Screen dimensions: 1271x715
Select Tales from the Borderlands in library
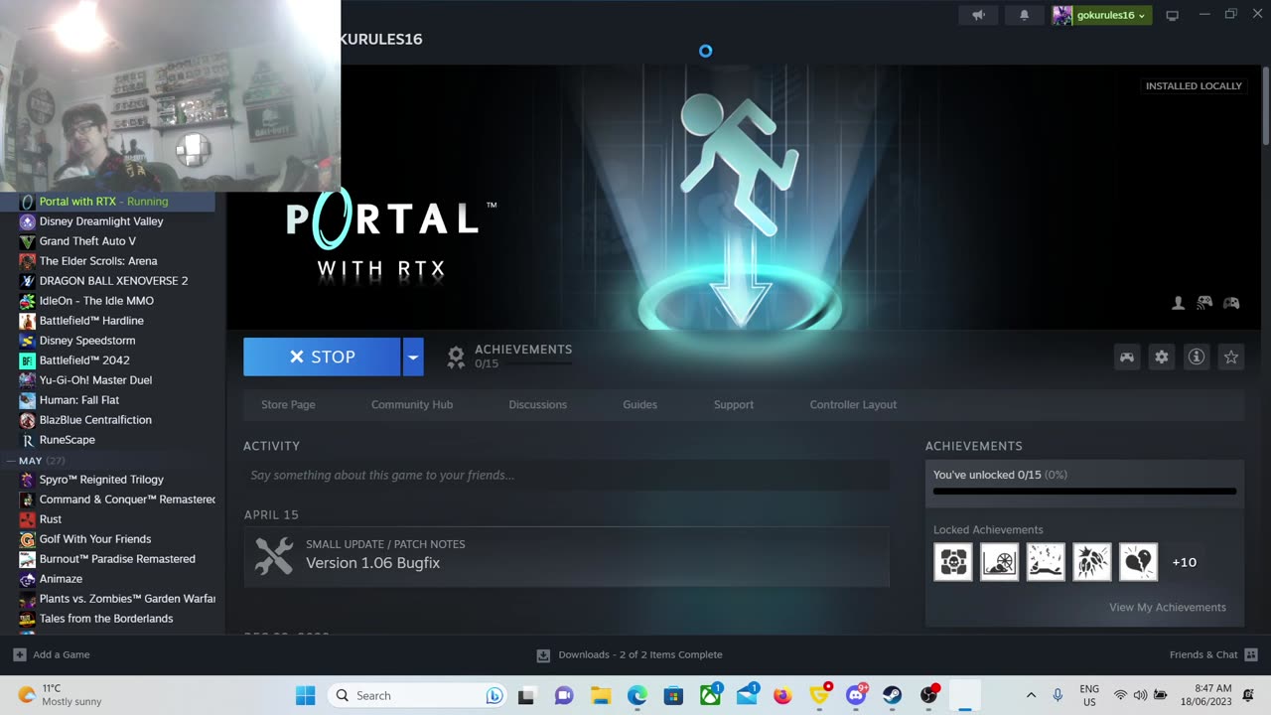pos(107,619)
